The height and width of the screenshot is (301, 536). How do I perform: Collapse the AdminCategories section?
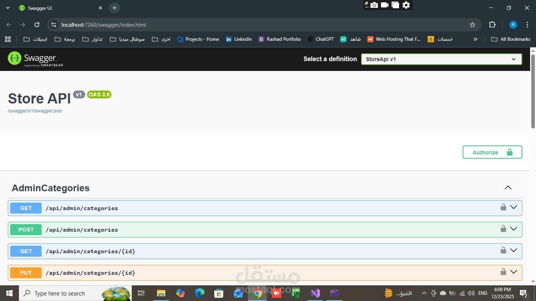tap(508, 188)
